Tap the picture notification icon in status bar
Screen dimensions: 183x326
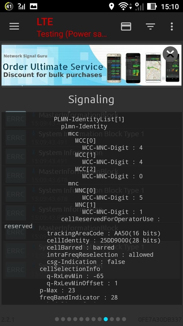coord(34,6)
